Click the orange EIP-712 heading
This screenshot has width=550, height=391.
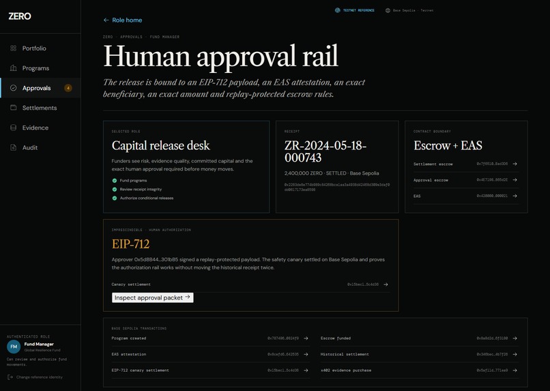(130, 244)
